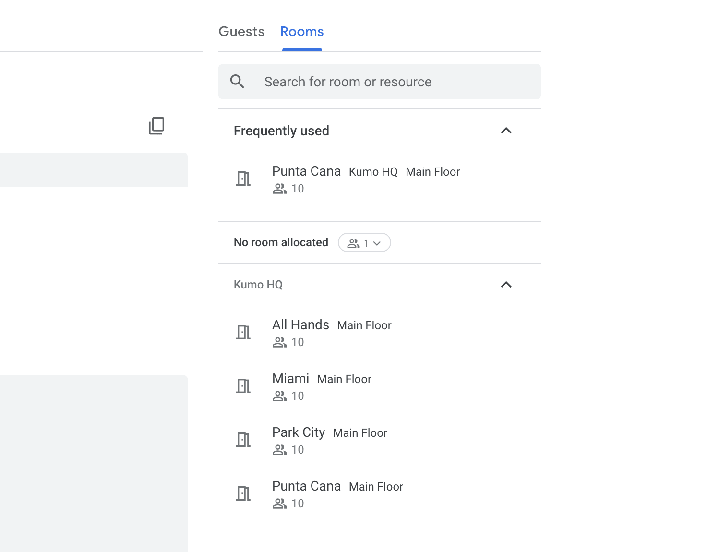Collapse the Frequently used section
Viewport: 719px width, 552px height.
(506, 131)
